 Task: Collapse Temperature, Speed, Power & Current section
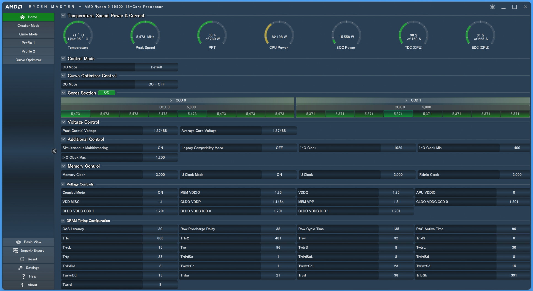[63, 16]
